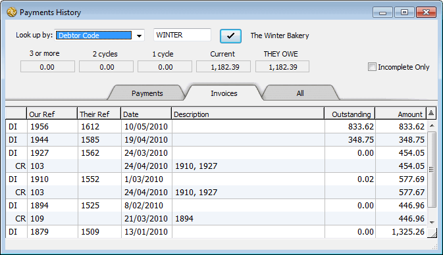
Task: Click Their Ref cell 1562
Action: 90,153
